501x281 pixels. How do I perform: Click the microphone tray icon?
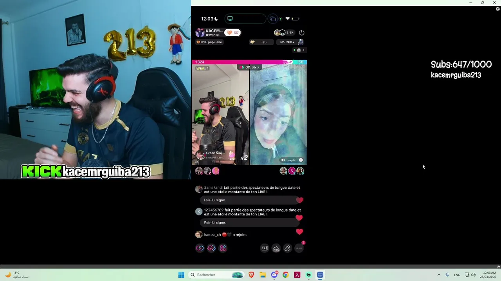point(447,275)
